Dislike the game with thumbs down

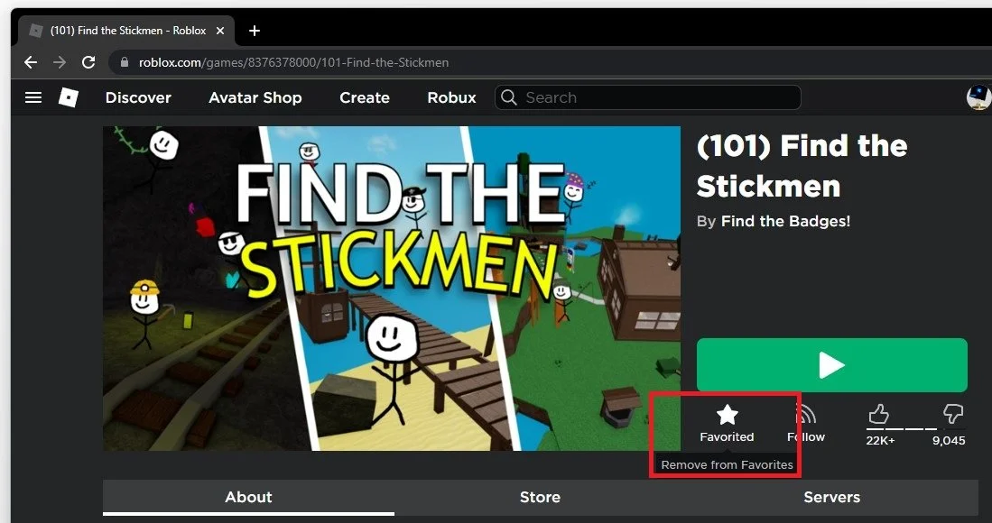coord(953,415)
